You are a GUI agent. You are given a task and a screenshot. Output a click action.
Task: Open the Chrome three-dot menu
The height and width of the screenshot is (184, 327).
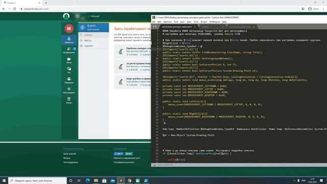[x=323, y=9]
